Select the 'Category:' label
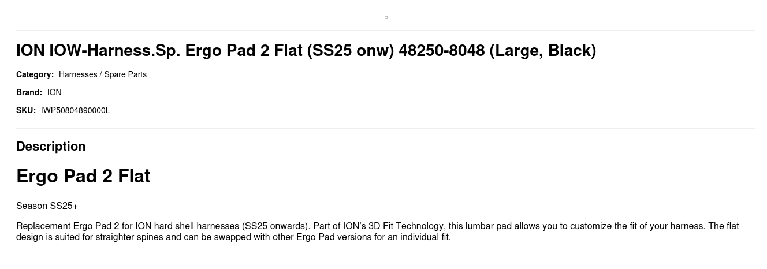 [35, 74]
